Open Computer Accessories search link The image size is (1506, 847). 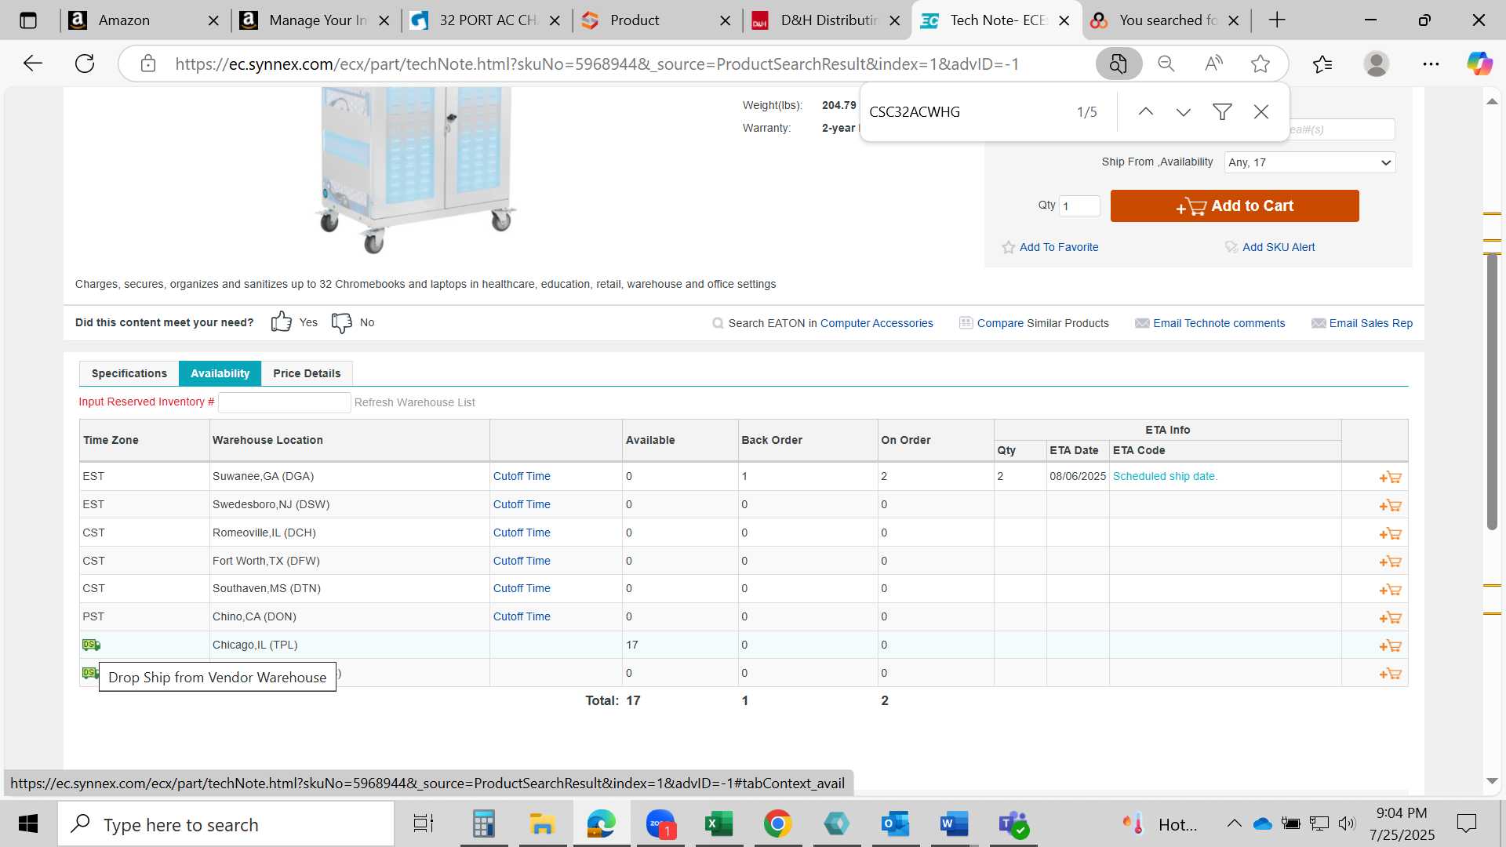pyautogui.click(x=876, y=323)
